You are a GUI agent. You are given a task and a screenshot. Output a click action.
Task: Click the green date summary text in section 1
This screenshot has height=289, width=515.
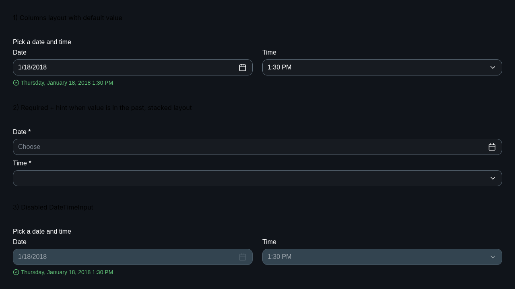pos(67,83)
